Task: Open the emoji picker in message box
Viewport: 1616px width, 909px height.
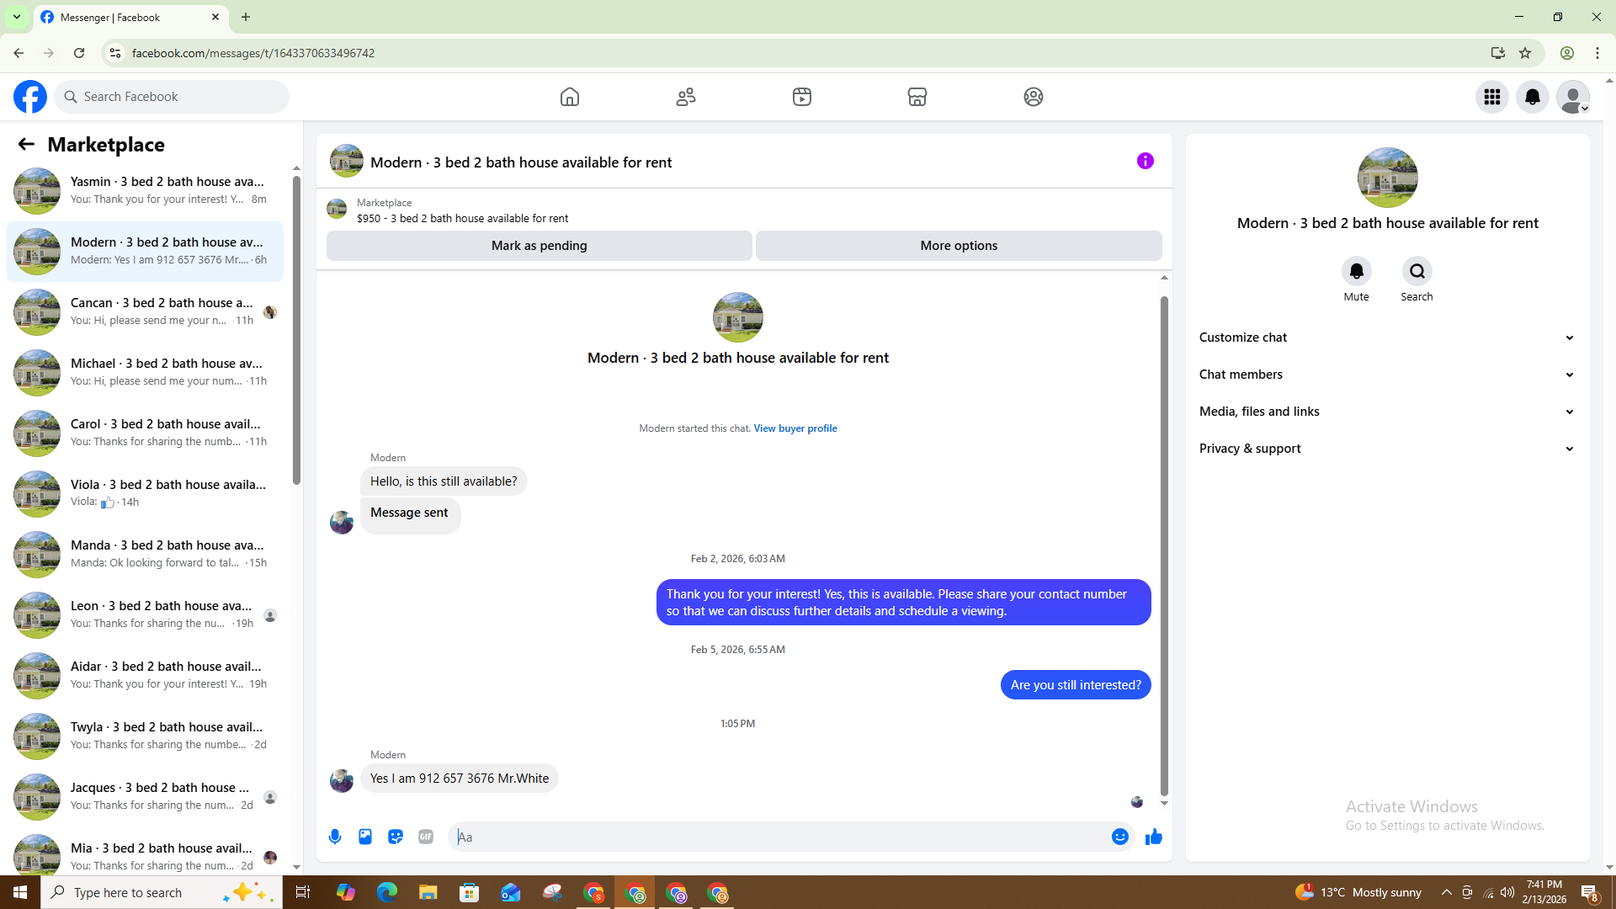Action: pyautogui.click(x=1119, y=837)
